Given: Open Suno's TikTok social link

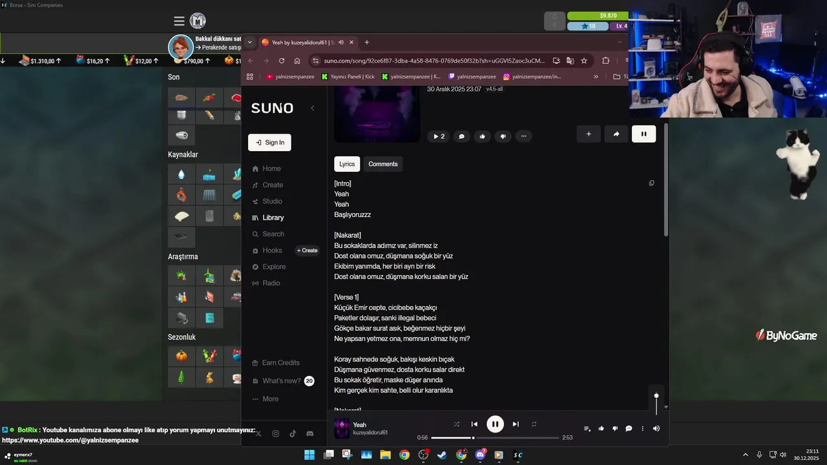Looking at the screenshot, I should (293, 434).
